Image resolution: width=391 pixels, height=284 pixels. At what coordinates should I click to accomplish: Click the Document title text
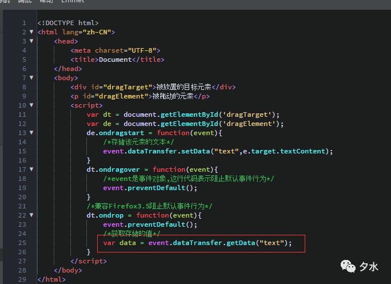click(x=115, y=60)
